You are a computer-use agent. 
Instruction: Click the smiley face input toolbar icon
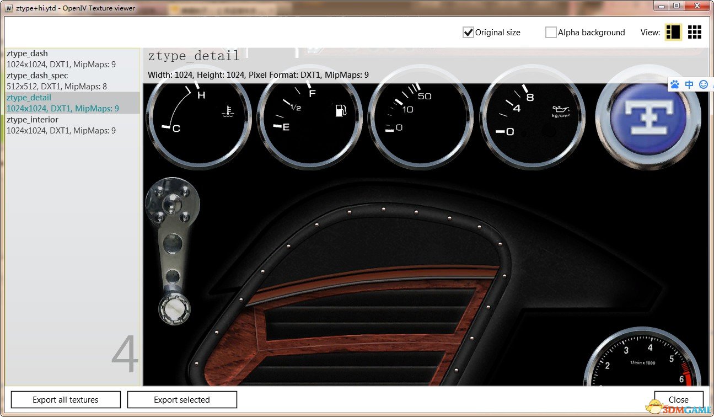[703, 84]
